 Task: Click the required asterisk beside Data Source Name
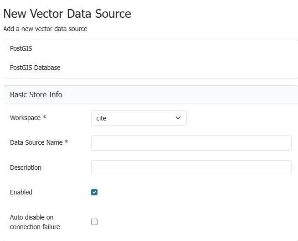coord(67,142)
